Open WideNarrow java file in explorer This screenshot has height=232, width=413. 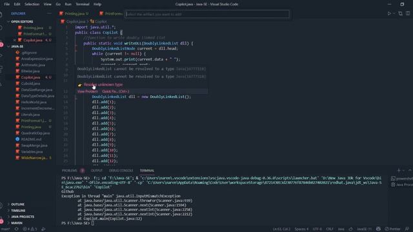pyautogui.click(x=34, y=158)
